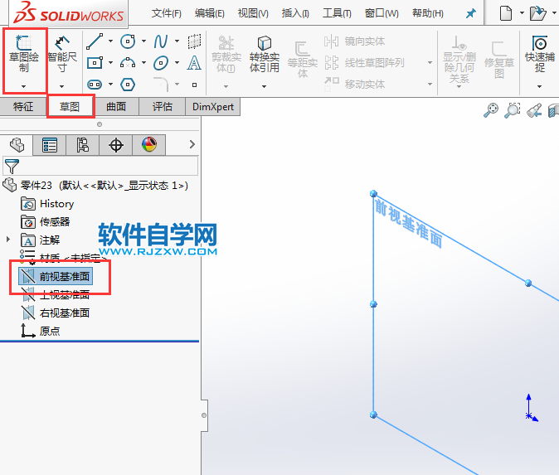Open Quick Snaps dropdown arrow
The width and height of the screenshot is (559, 475).
pos(539,86)
